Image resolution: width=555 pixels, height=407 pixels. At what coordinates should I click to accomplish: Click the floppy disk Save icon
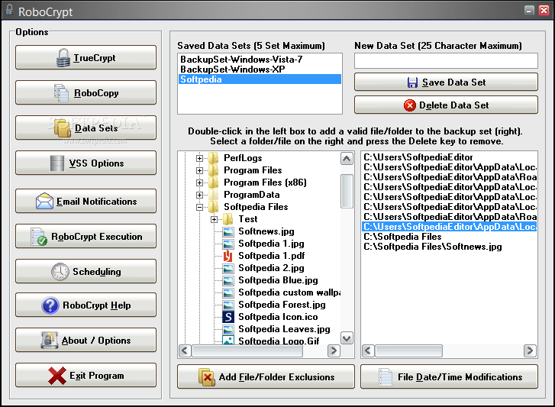[x=412, y=82]
